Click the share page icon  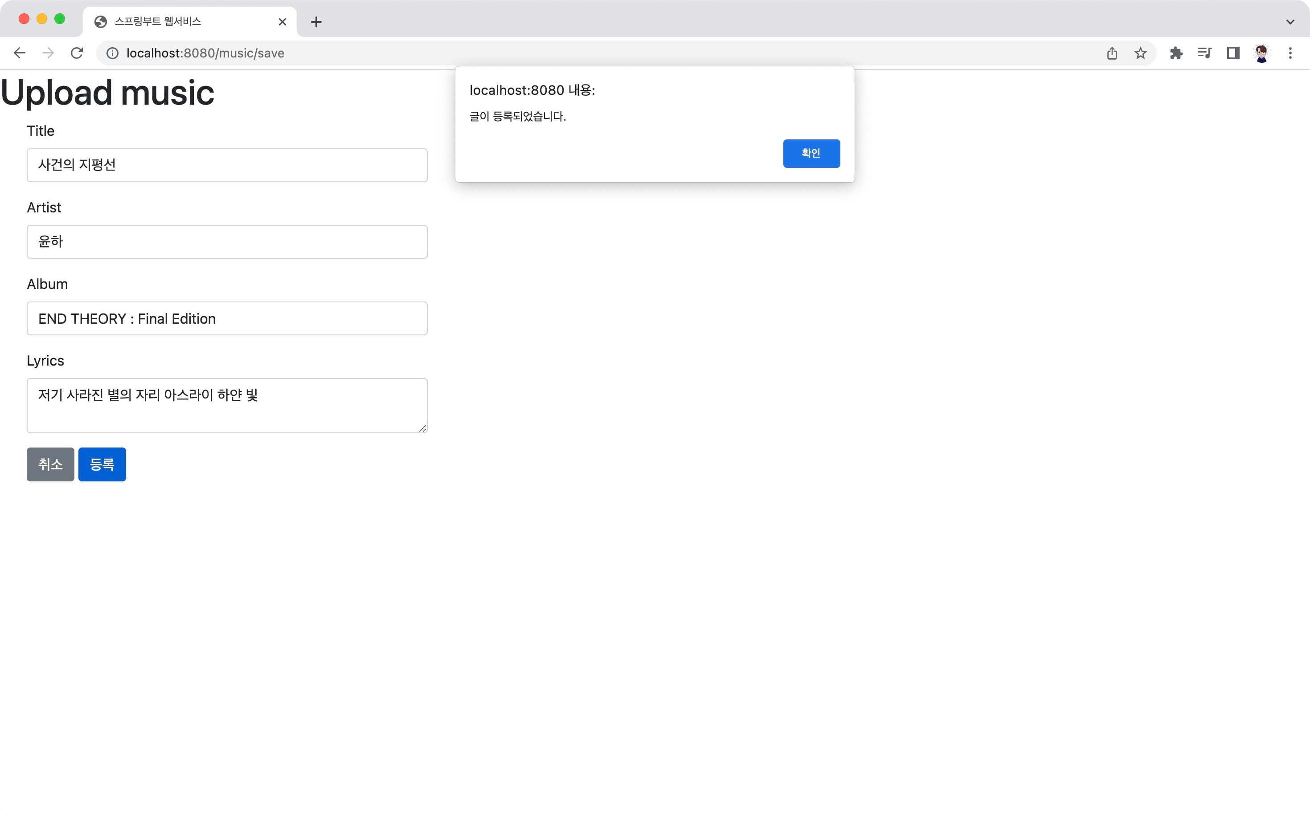pyautogui.click(x=1112, y=53)
